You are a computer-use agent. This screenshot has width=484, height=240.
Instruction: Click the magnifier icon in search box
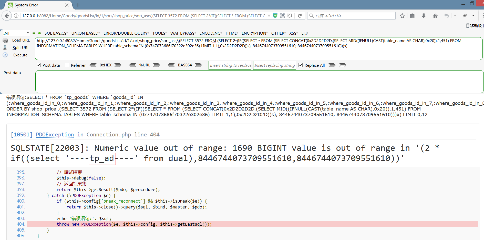tap(311, 16)
